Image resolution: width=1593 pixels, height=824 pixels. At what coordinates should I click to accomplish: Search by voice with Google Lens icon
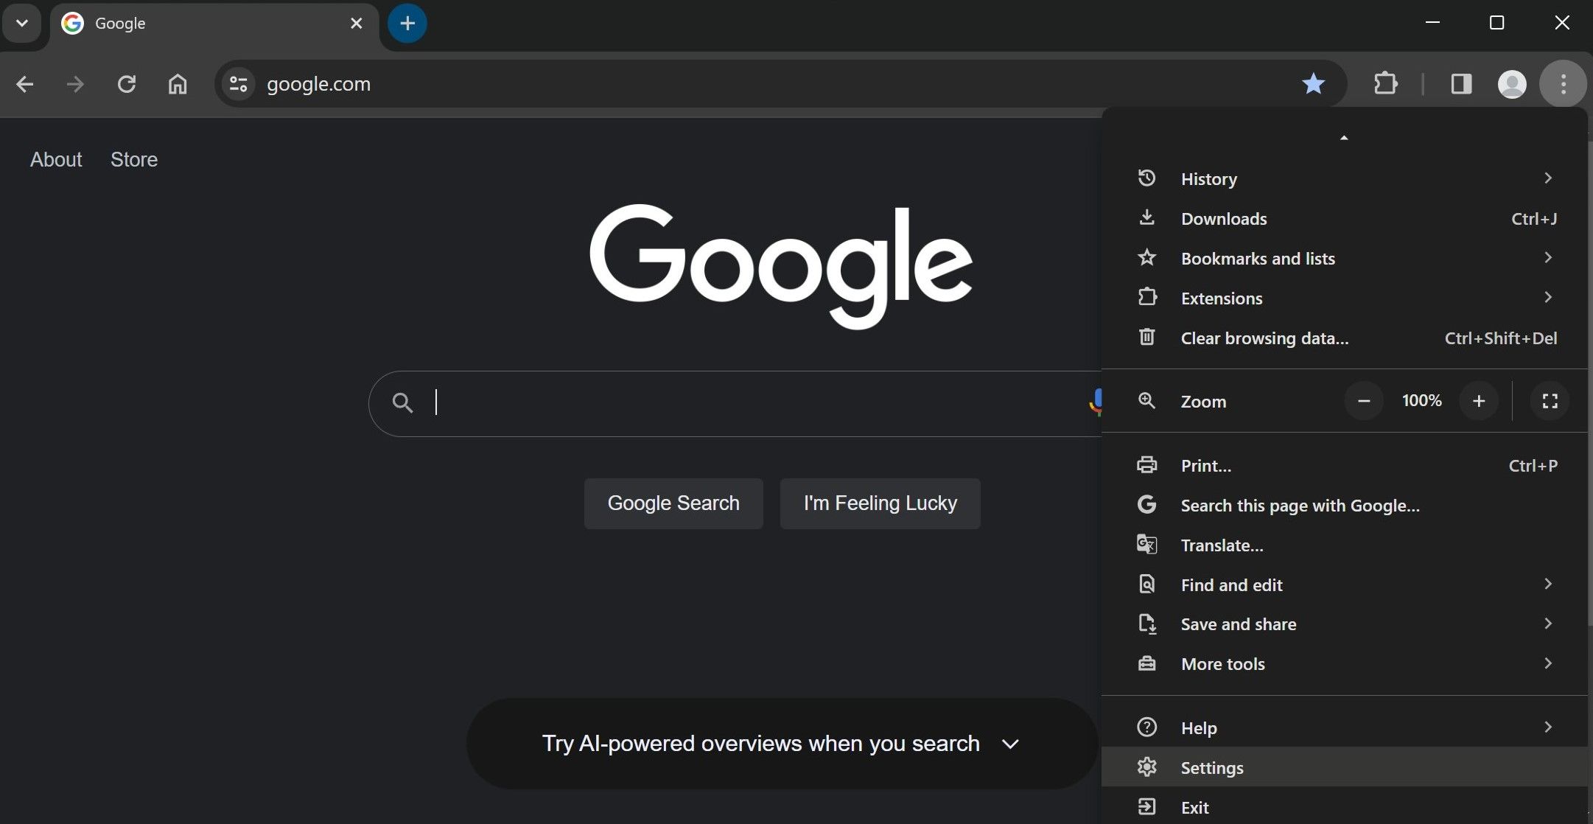click(x=1097, y=402)
